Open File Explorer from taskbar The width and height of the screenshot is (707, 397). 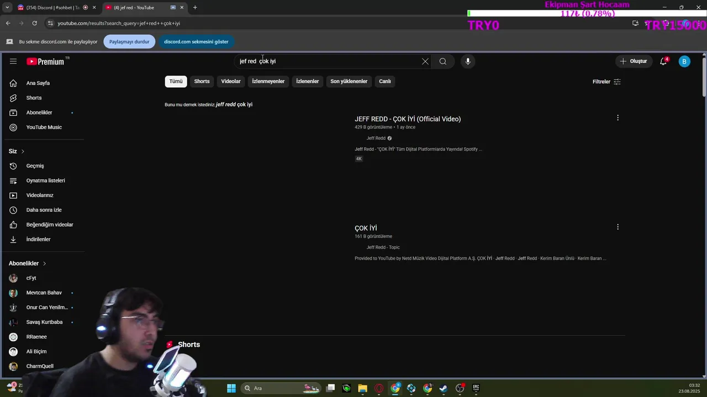click(x=363, y=388)
